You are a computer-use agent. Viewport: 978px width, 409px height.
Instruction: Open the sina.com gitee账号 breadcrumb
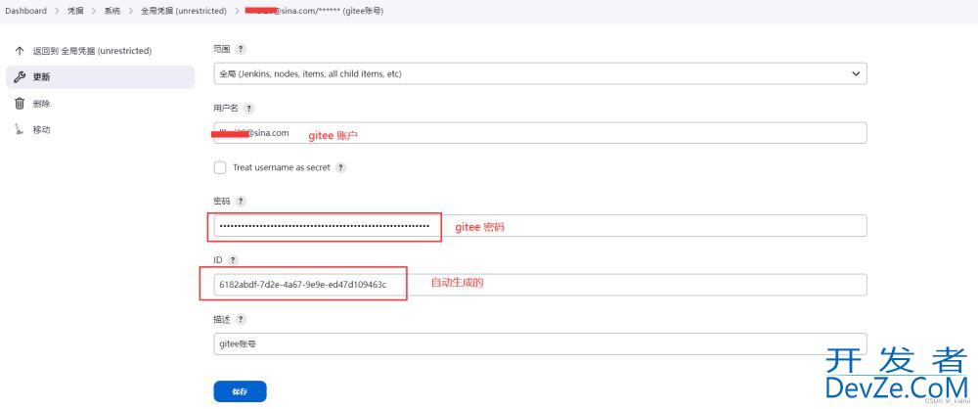(314, 11)
